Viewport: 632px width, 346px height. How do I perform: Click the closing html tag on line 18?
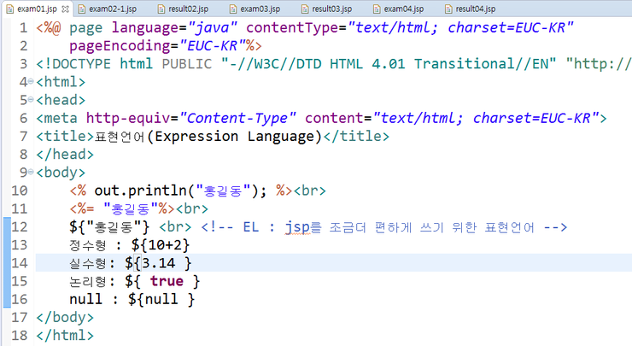65,336
